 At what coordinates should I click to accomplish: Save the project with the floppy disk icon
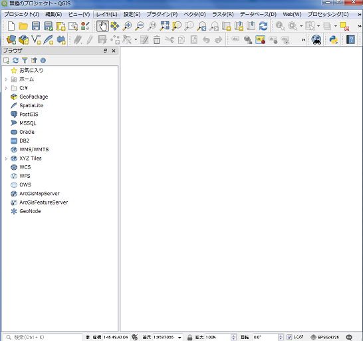click(x=36, y=26)
